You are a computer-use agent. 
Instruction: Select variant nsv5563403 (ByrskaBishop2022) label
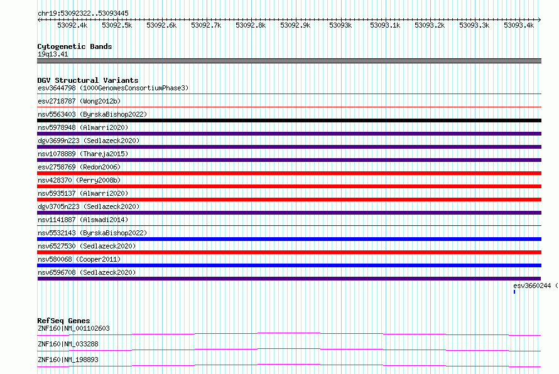click(92, 114)
